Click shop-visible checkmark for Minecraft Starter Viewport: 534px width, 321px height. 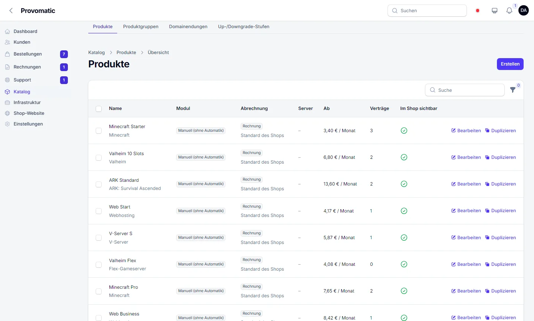(x=404, y=130)
